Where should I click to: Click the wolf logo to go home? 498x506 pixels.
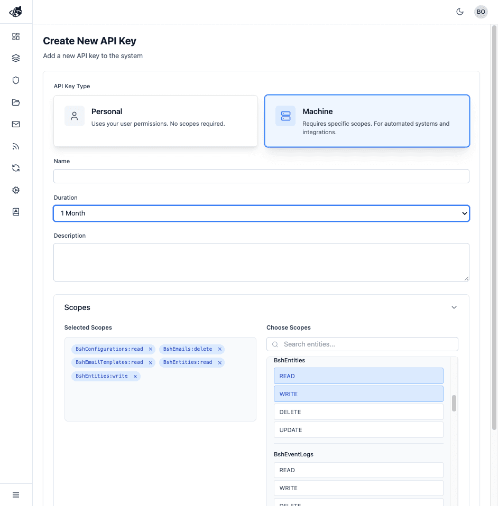16,11
